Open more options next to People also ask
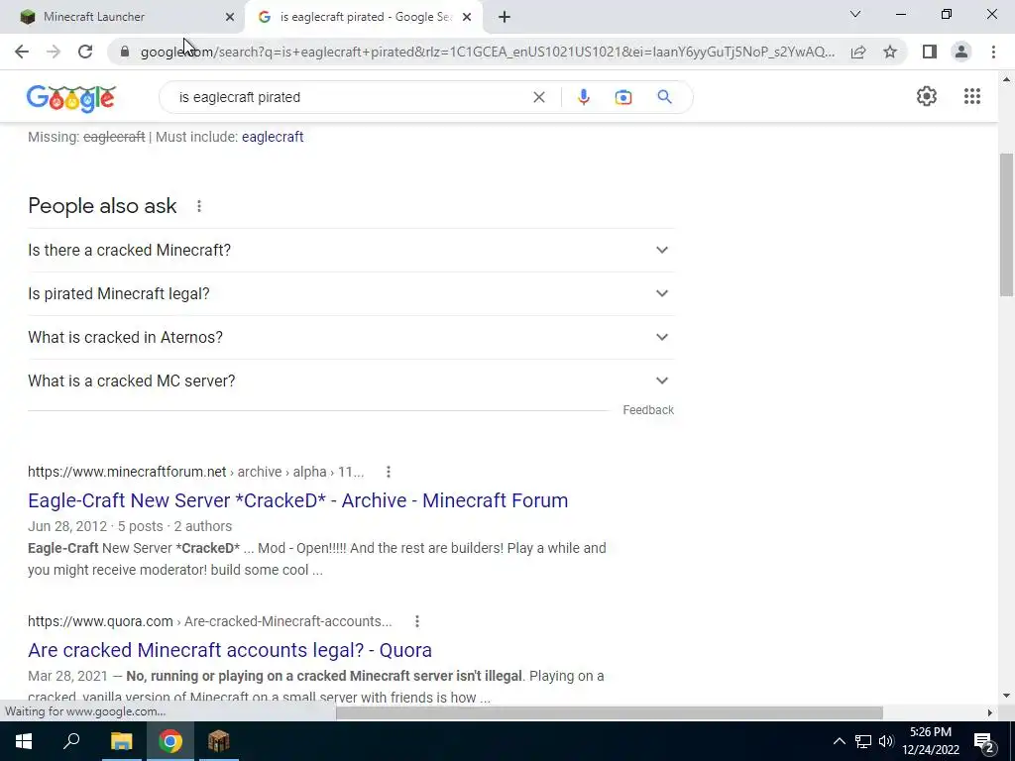This screenshot has height=761, width=1015. click(x=198, y=206)
